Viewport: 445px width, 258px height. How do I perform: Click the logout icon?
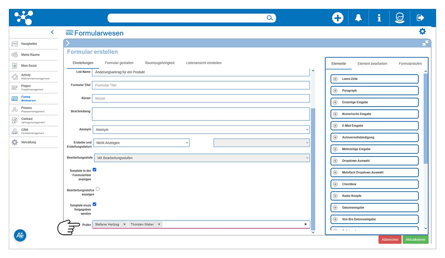pos(420,18)
